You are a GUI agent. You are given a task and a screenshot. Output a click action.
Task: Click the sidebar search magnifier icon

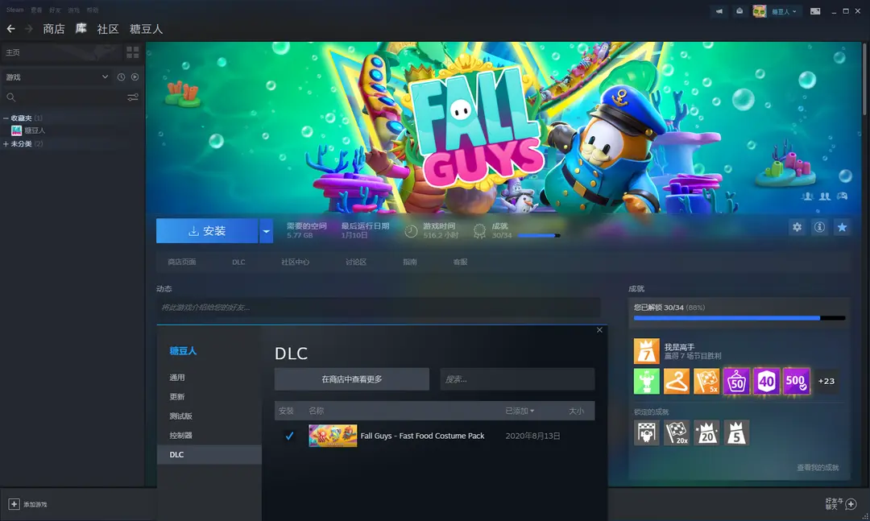pyautogui.click(x=10, y=97)
